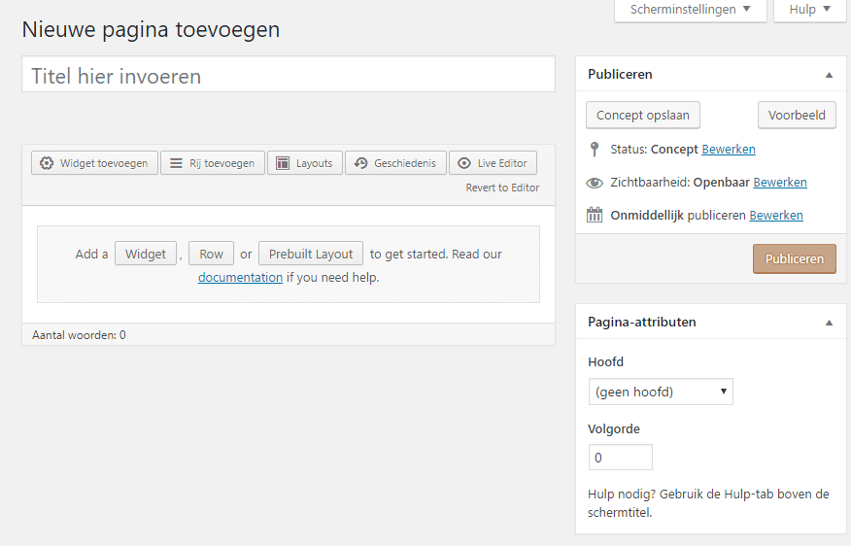Click Revert to Editor

502,188
